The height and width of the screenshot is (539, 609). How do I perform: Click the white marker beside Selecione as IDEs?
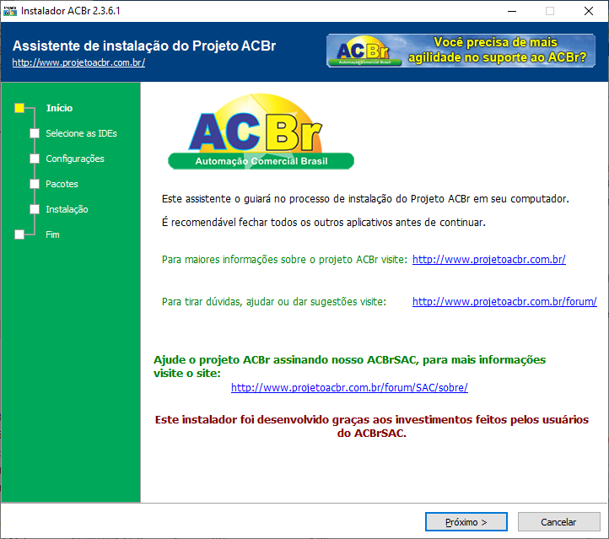[35, 133]
